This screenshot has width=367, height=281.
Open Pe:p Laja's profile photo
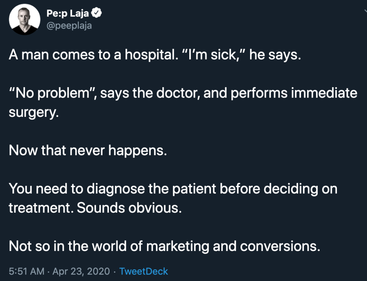[x=25, y=19]
